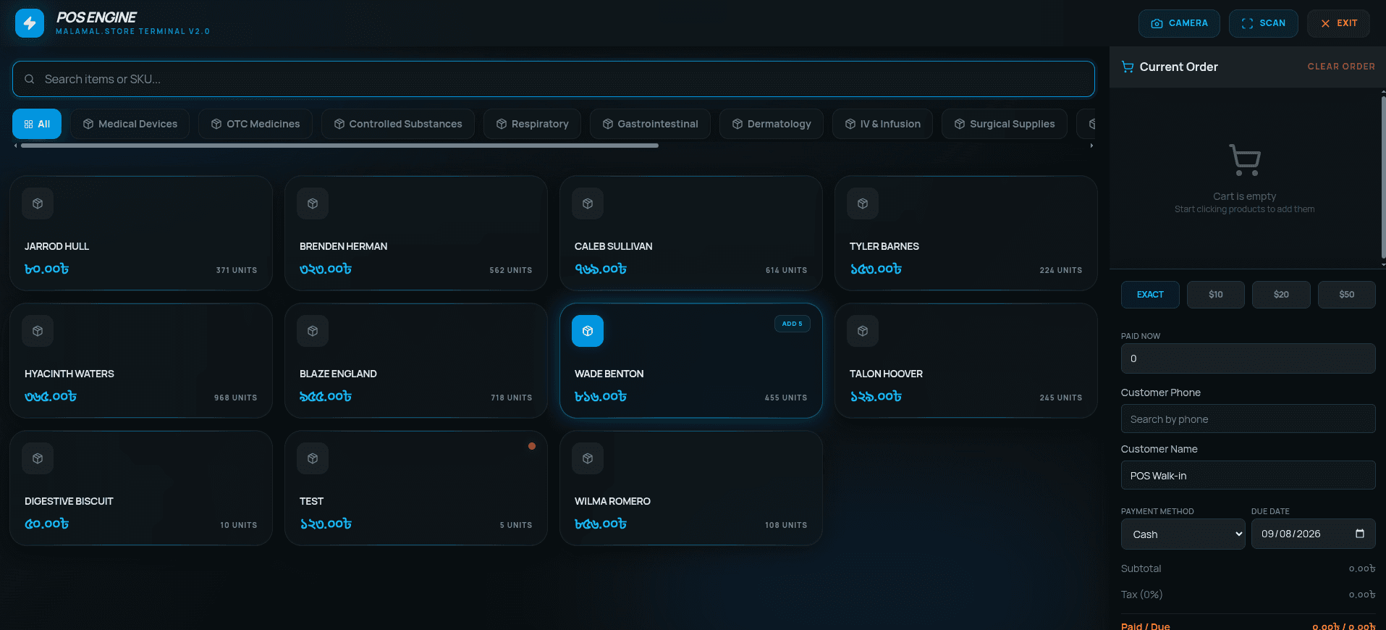Start a barcode Scan
The width and height of the screenshot is (1386, 630).
coord(1263,23)
